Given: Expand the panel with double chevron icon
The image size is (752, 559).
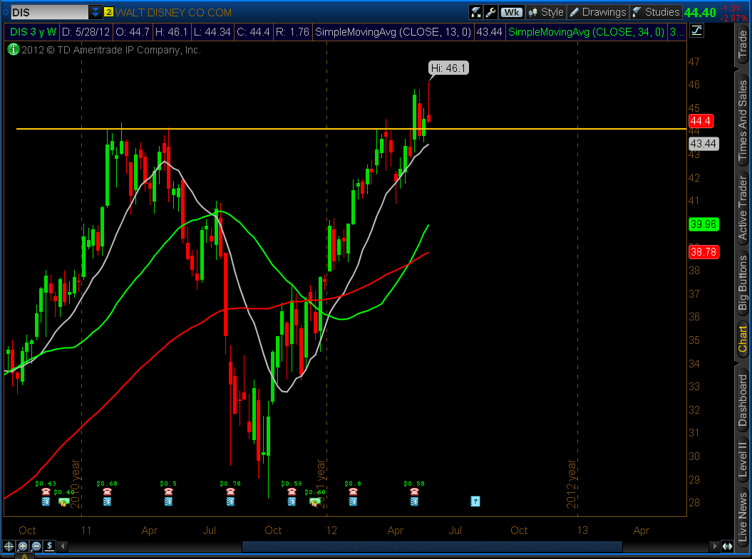Looking at the screenshot, I should click(x=24, y=556).
